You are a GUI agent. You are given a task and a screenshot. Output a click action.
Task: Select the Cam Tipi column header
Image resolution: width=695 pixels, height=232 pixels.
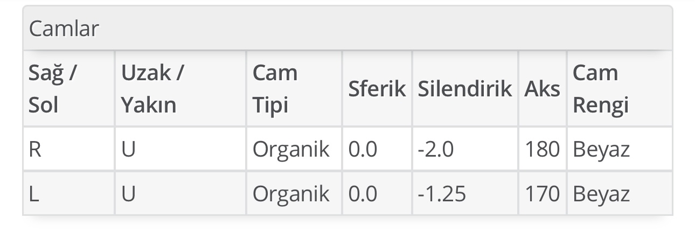pos(275,89)
